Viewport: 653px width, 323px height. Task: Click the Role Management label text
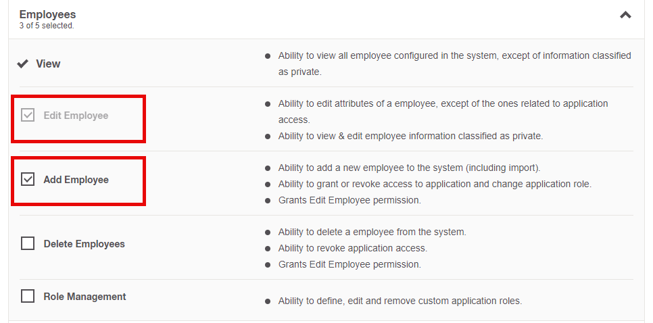pos(84,297)
